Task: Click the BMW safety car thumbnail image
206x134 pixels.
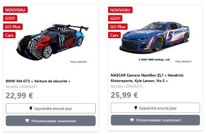Action: coord(52,42)
